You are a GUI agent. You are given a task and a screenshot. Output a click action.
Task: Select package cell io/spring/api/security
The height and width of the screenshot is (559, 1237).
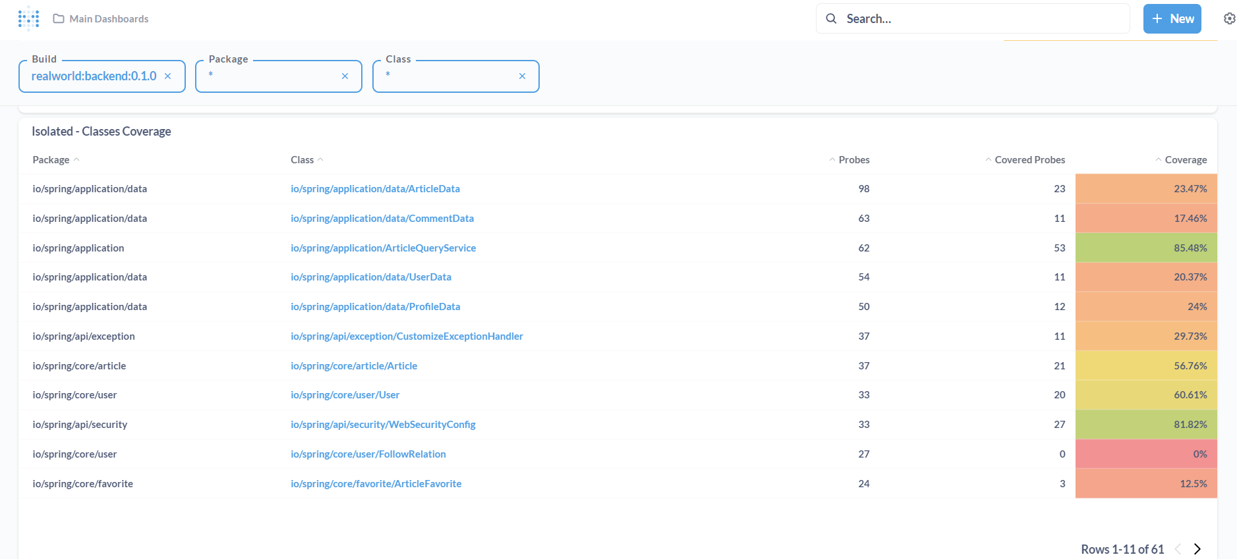pos(80,425)
